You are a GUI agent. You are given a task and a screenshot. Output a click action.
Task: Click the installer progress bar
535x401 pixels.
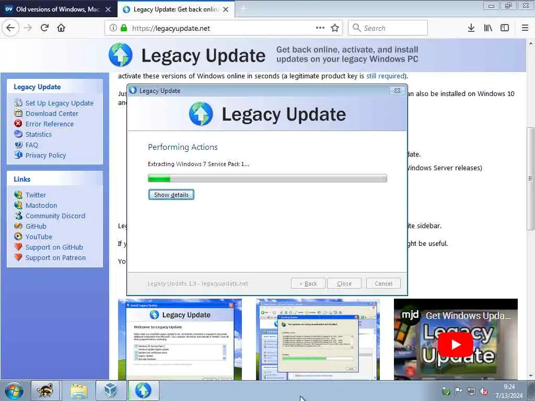tap(267, 178)
